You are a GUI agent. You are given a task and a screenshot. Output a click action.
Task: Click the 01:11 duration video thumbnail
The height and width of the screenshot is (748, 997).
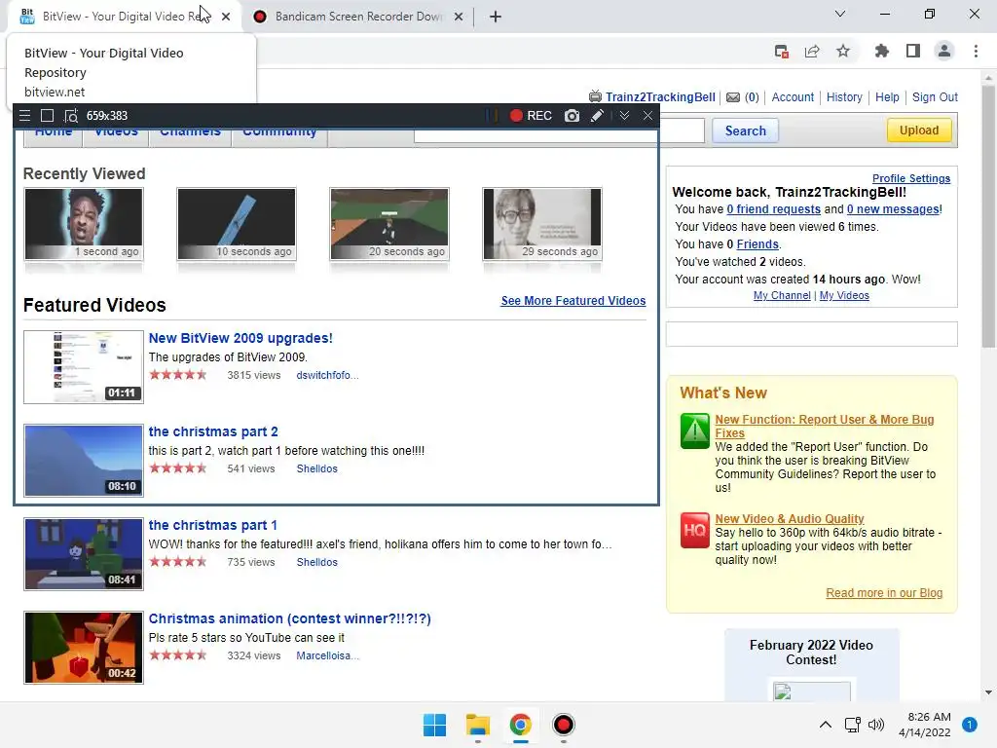click(84, 367)
